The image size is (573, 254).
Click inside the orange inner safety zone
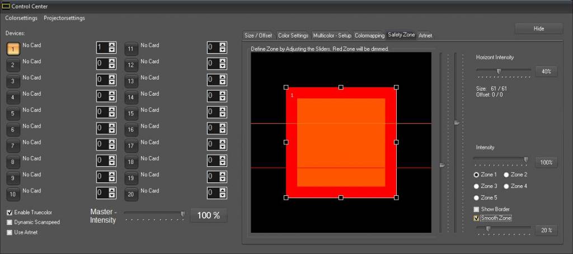pos(341,143)
